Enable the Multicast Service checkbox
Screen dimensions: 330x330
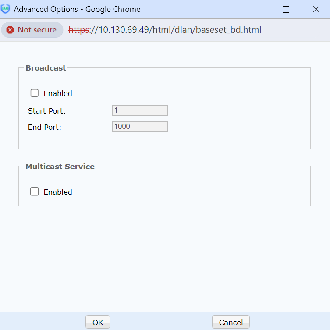pyautogui.click(x=35, y=192)
